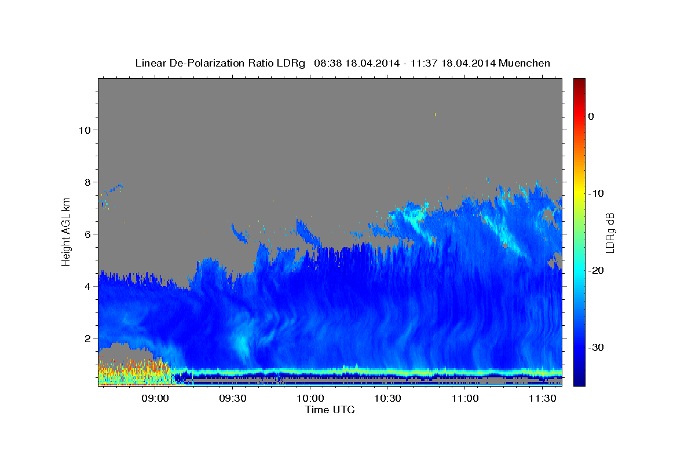Viewport: 695px width, 463px height.
Task: Click the height tick label 10
Action: pos(85,130)
